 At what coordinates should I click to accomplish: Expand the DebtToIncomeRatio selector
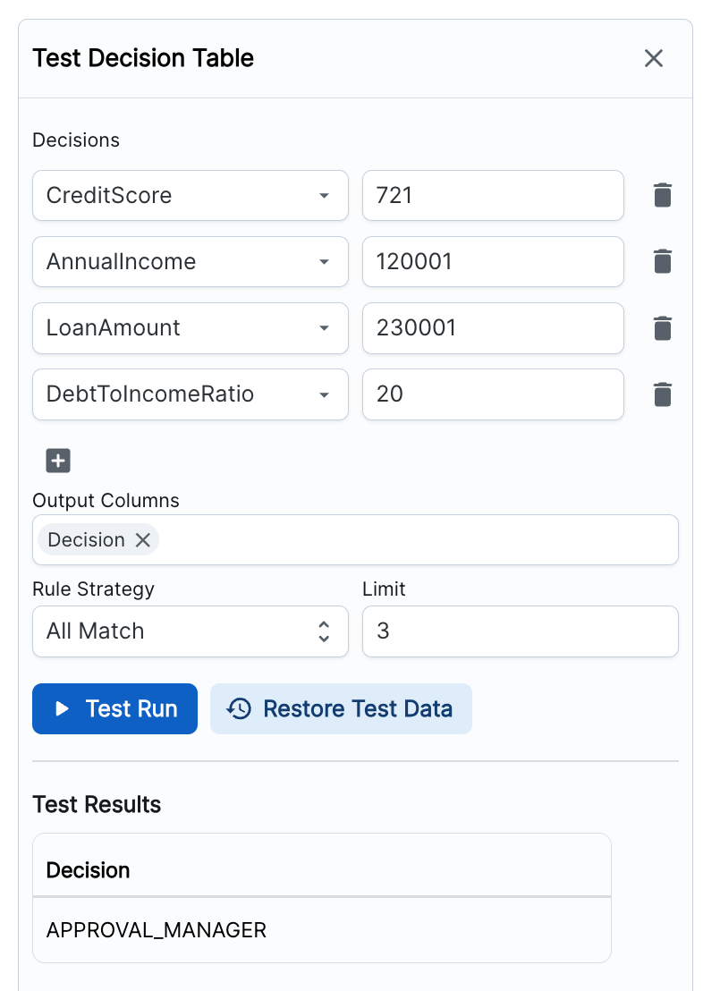pyautogui.click(x=324, y=394)
